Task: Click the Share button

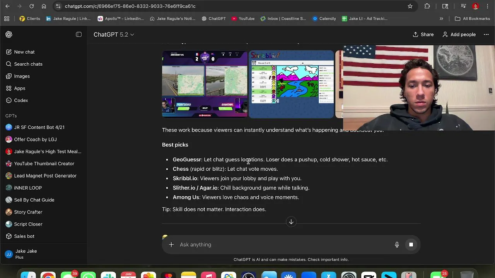Action: (423, 34)
